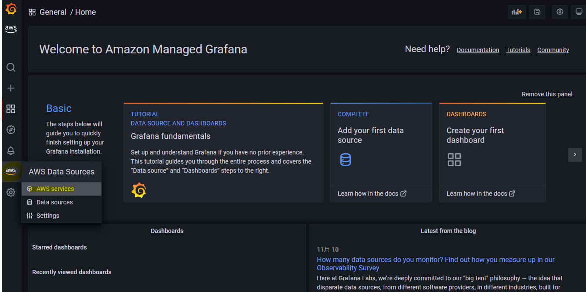This screenshot has height=292, width=586.
Task: Click the Add panel toolbar icon
Action: click(516, 12)
